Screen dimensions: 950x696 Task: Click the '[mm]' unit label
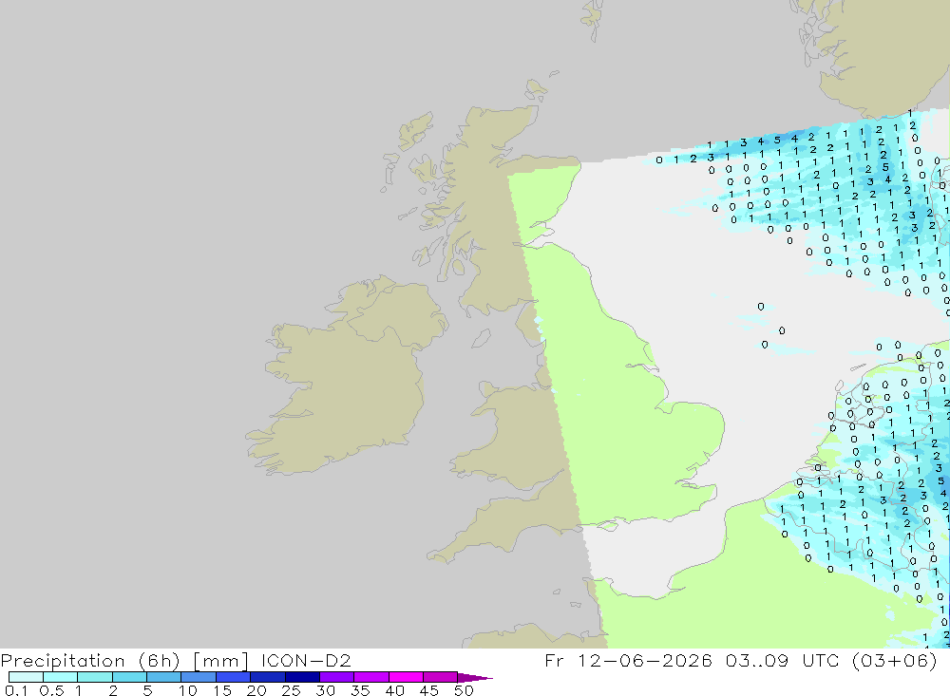(x=220, y=661)
